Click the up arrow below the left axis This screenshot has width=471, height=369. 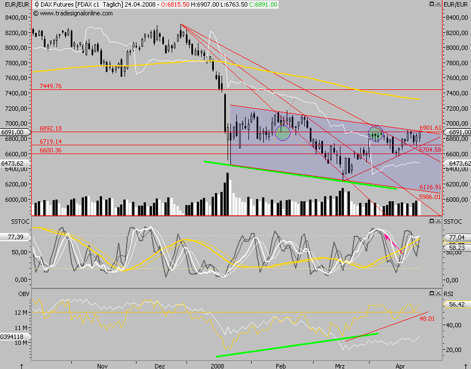pos(21,366)
